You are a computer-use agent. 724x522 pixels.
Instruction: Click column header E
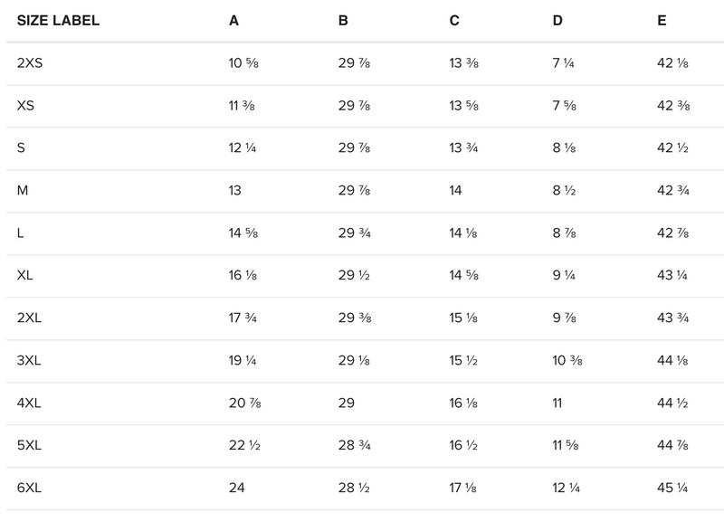(662, 20)
